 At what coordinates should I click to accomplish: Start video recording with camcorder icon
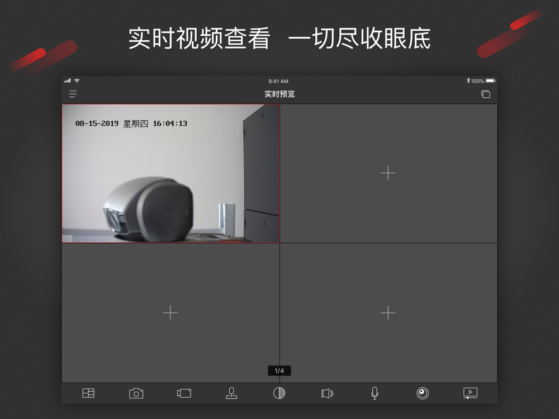[184, 393]
